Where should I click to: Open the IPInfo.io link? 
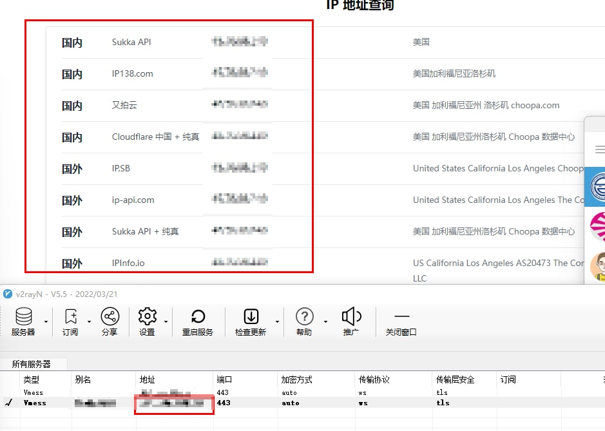[x=129, y=263]
